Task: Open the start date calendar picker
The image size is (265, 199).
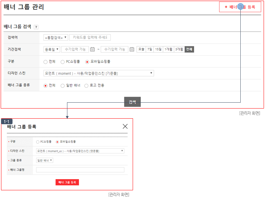Action: coord(92,49)
